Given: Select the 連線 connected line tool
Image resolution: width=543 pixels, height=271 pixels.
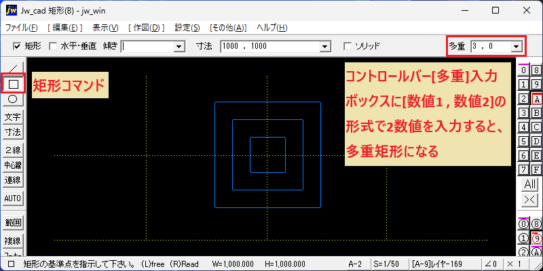Looking at the screenshot, I should 13,180.
